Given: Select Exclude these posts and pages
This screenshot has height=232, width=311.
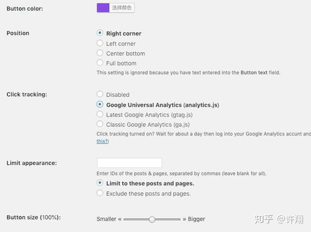Looking at the screenshot, I should pyautogui.click(x=100, y=193).
